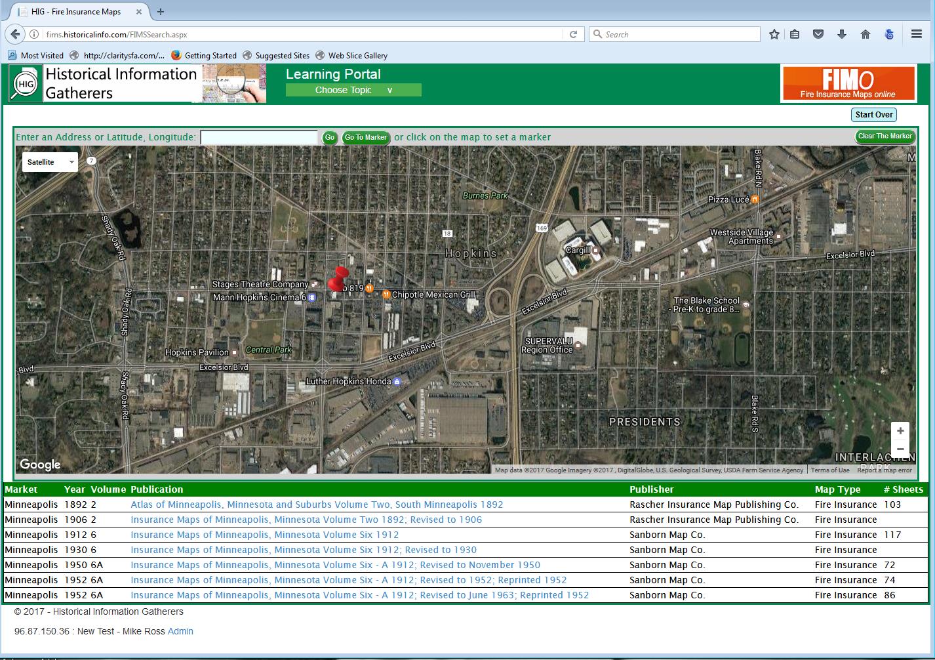Image resolution: width=935 pixels, height=660 pixels.
Task: Bookmark this page with the star icon
Action: (774, 34)
